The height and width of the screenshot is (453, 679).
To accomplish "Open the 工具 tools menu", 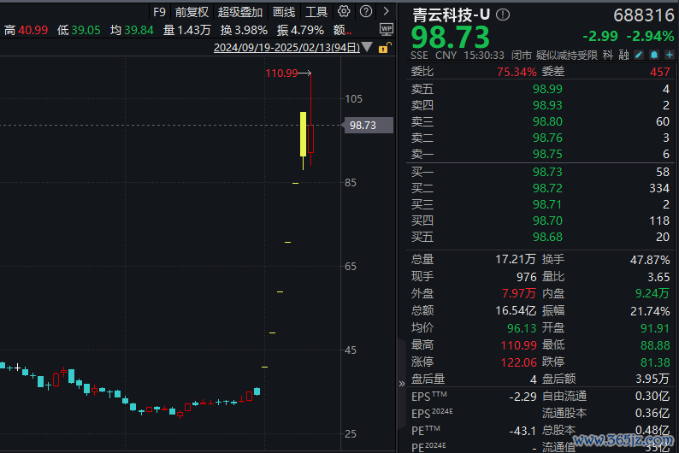I will [x=316, y=12].
